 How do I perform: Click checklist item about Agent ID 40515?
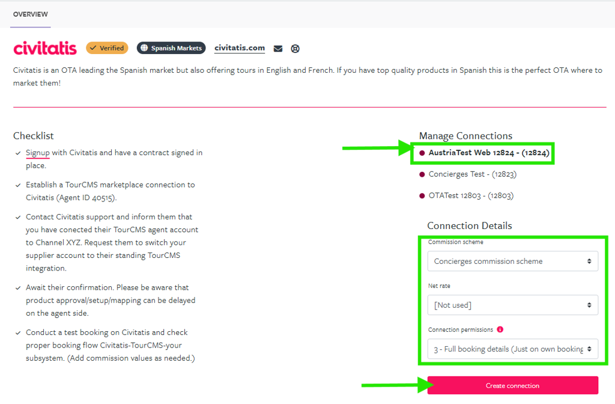111,191
